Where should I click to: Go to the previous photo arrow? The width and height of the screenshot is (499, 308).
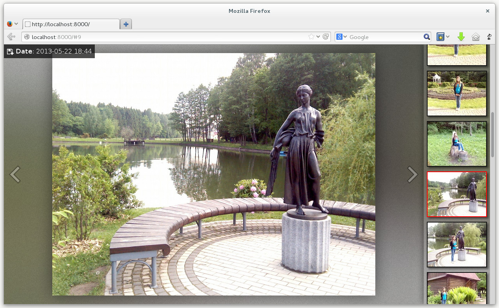15,174
